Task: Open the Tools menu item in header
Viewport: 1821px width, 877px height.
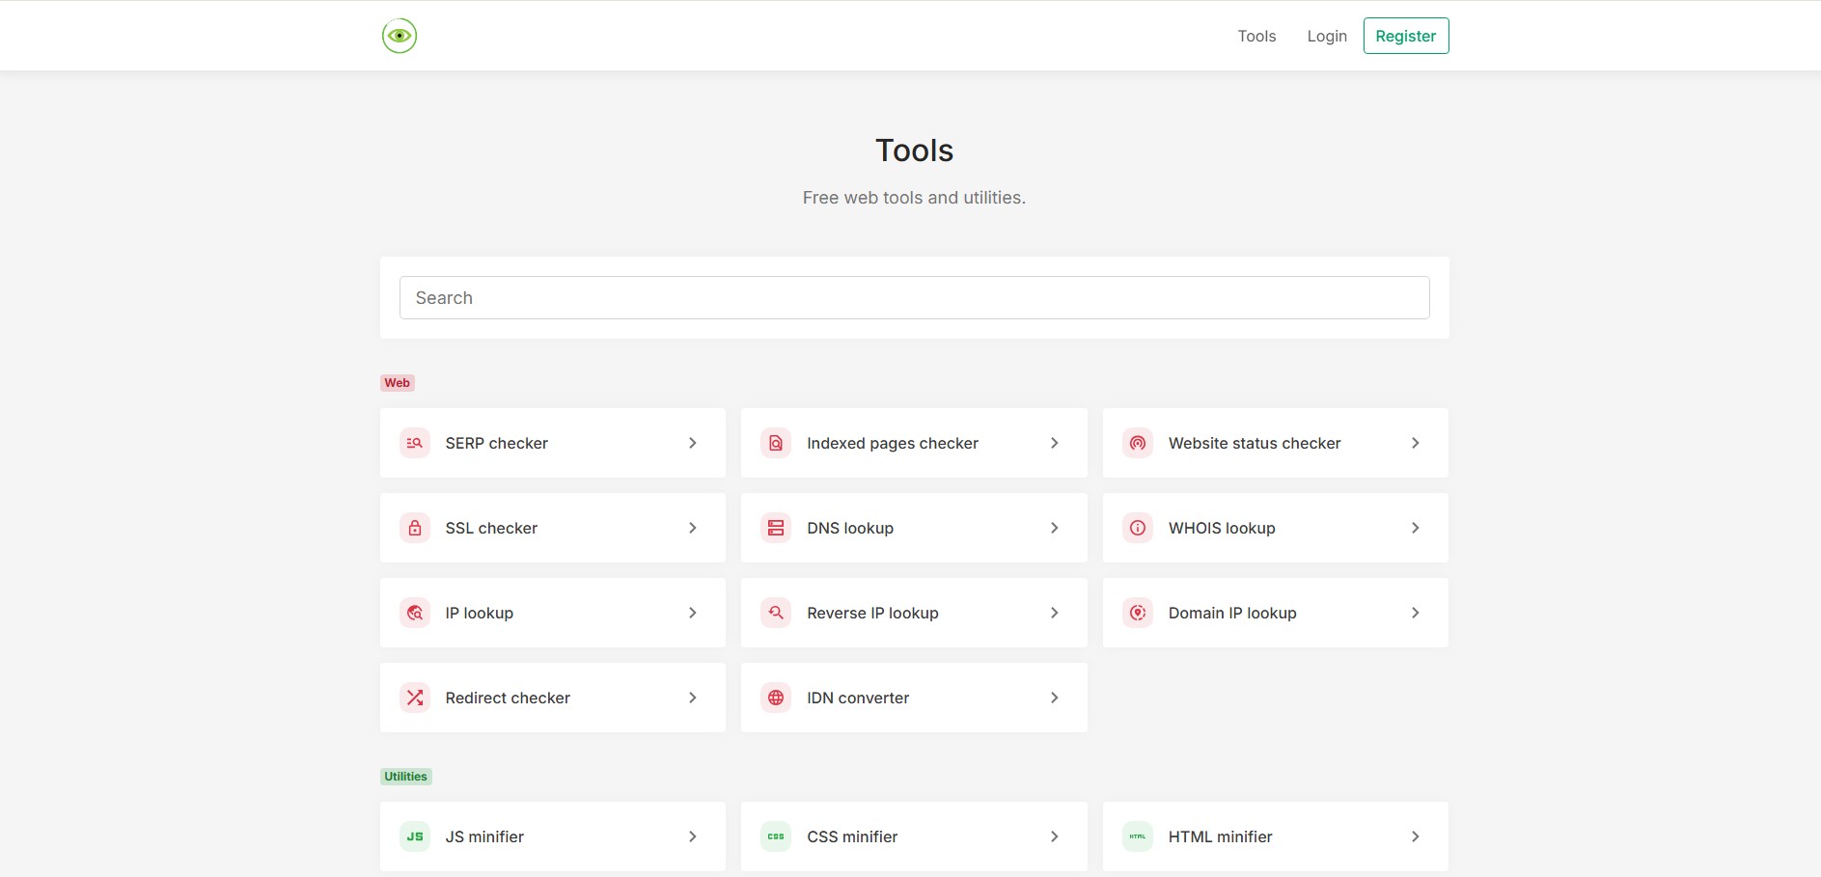Action: [x=1256, y=36]
